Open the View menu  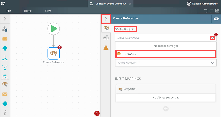48,11
